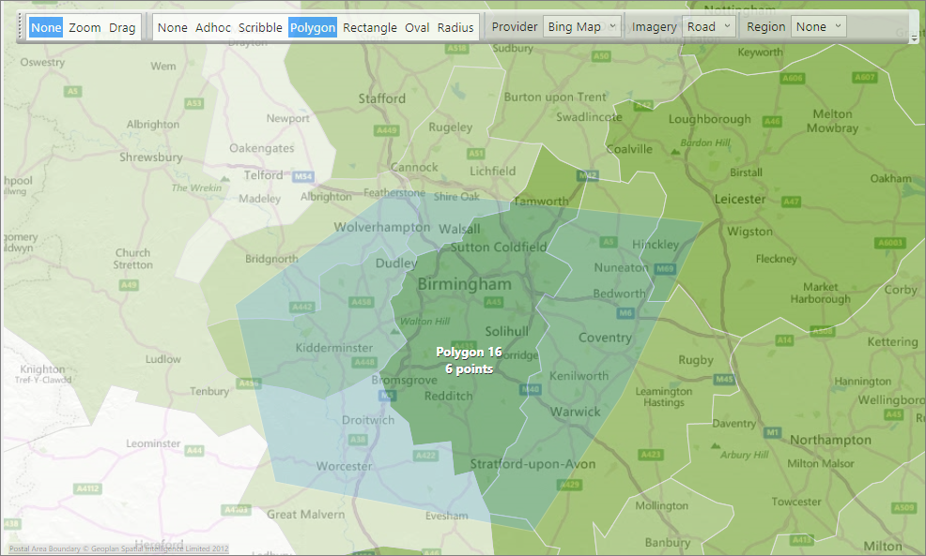Choose the Scribble selection tool
Image resolution: width=926 pixels, height=556 pixels.
point(260,28)
